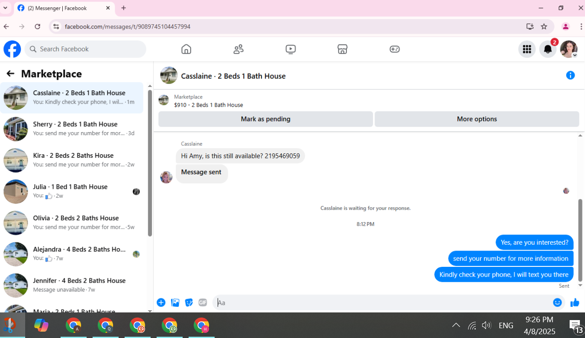The height and width of the screenshot is (338, 585).
Task: Open more actions plus icon in composer
Action: pyautogui.click(x=161, y=303)
